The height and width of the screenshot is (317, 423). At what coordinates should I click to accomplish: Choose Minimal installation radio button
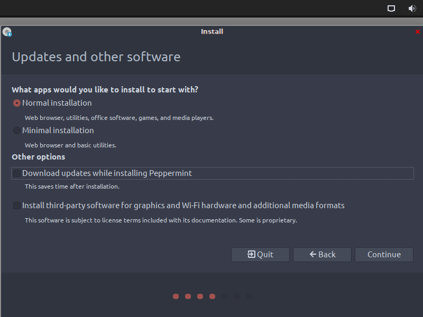(x=17, y=130)
